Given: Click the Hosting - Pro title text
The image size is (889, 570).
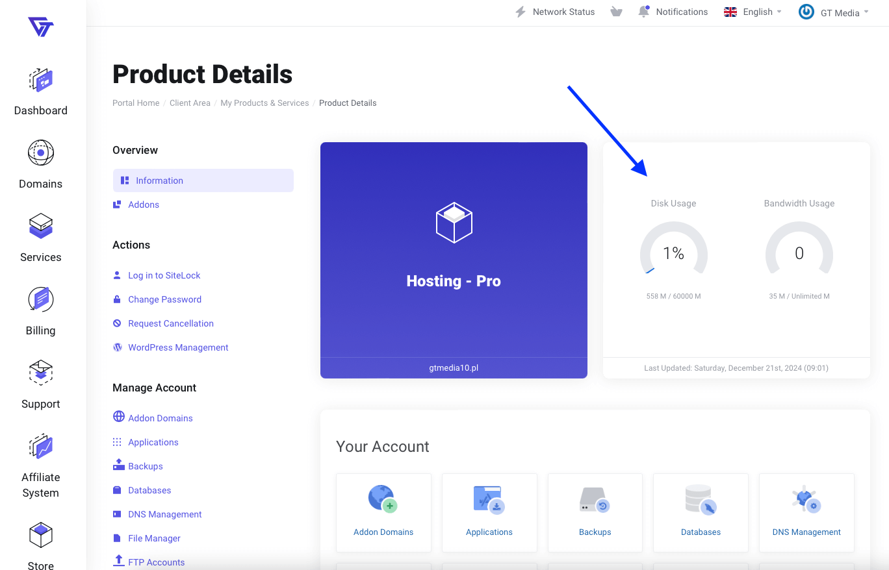Looking at the screenshot, I should coord(454,281).
